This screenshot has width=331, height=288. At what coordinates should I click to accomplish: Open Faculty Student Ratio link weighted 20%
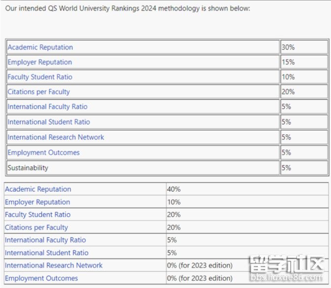[x=37, y=215]
